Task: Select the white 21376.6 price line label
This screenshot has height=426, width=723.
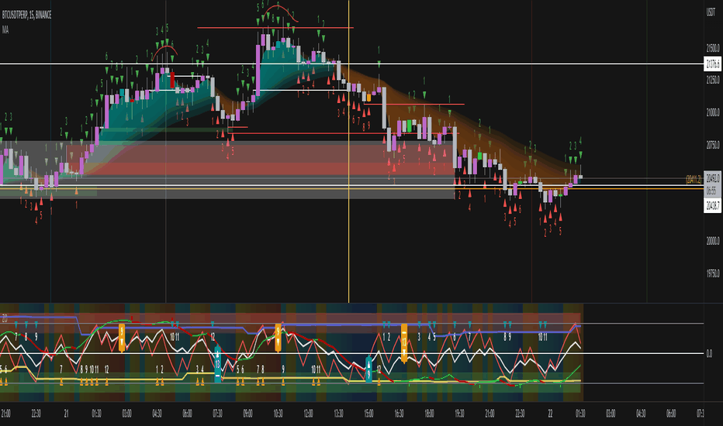Action: [713, 64]
